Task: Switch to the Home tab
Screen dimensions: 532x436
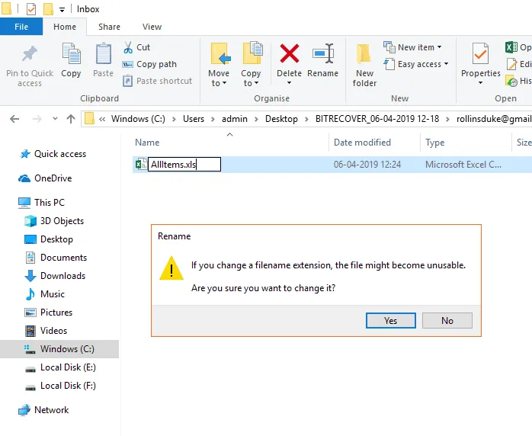Action: [x=65, y=27]
